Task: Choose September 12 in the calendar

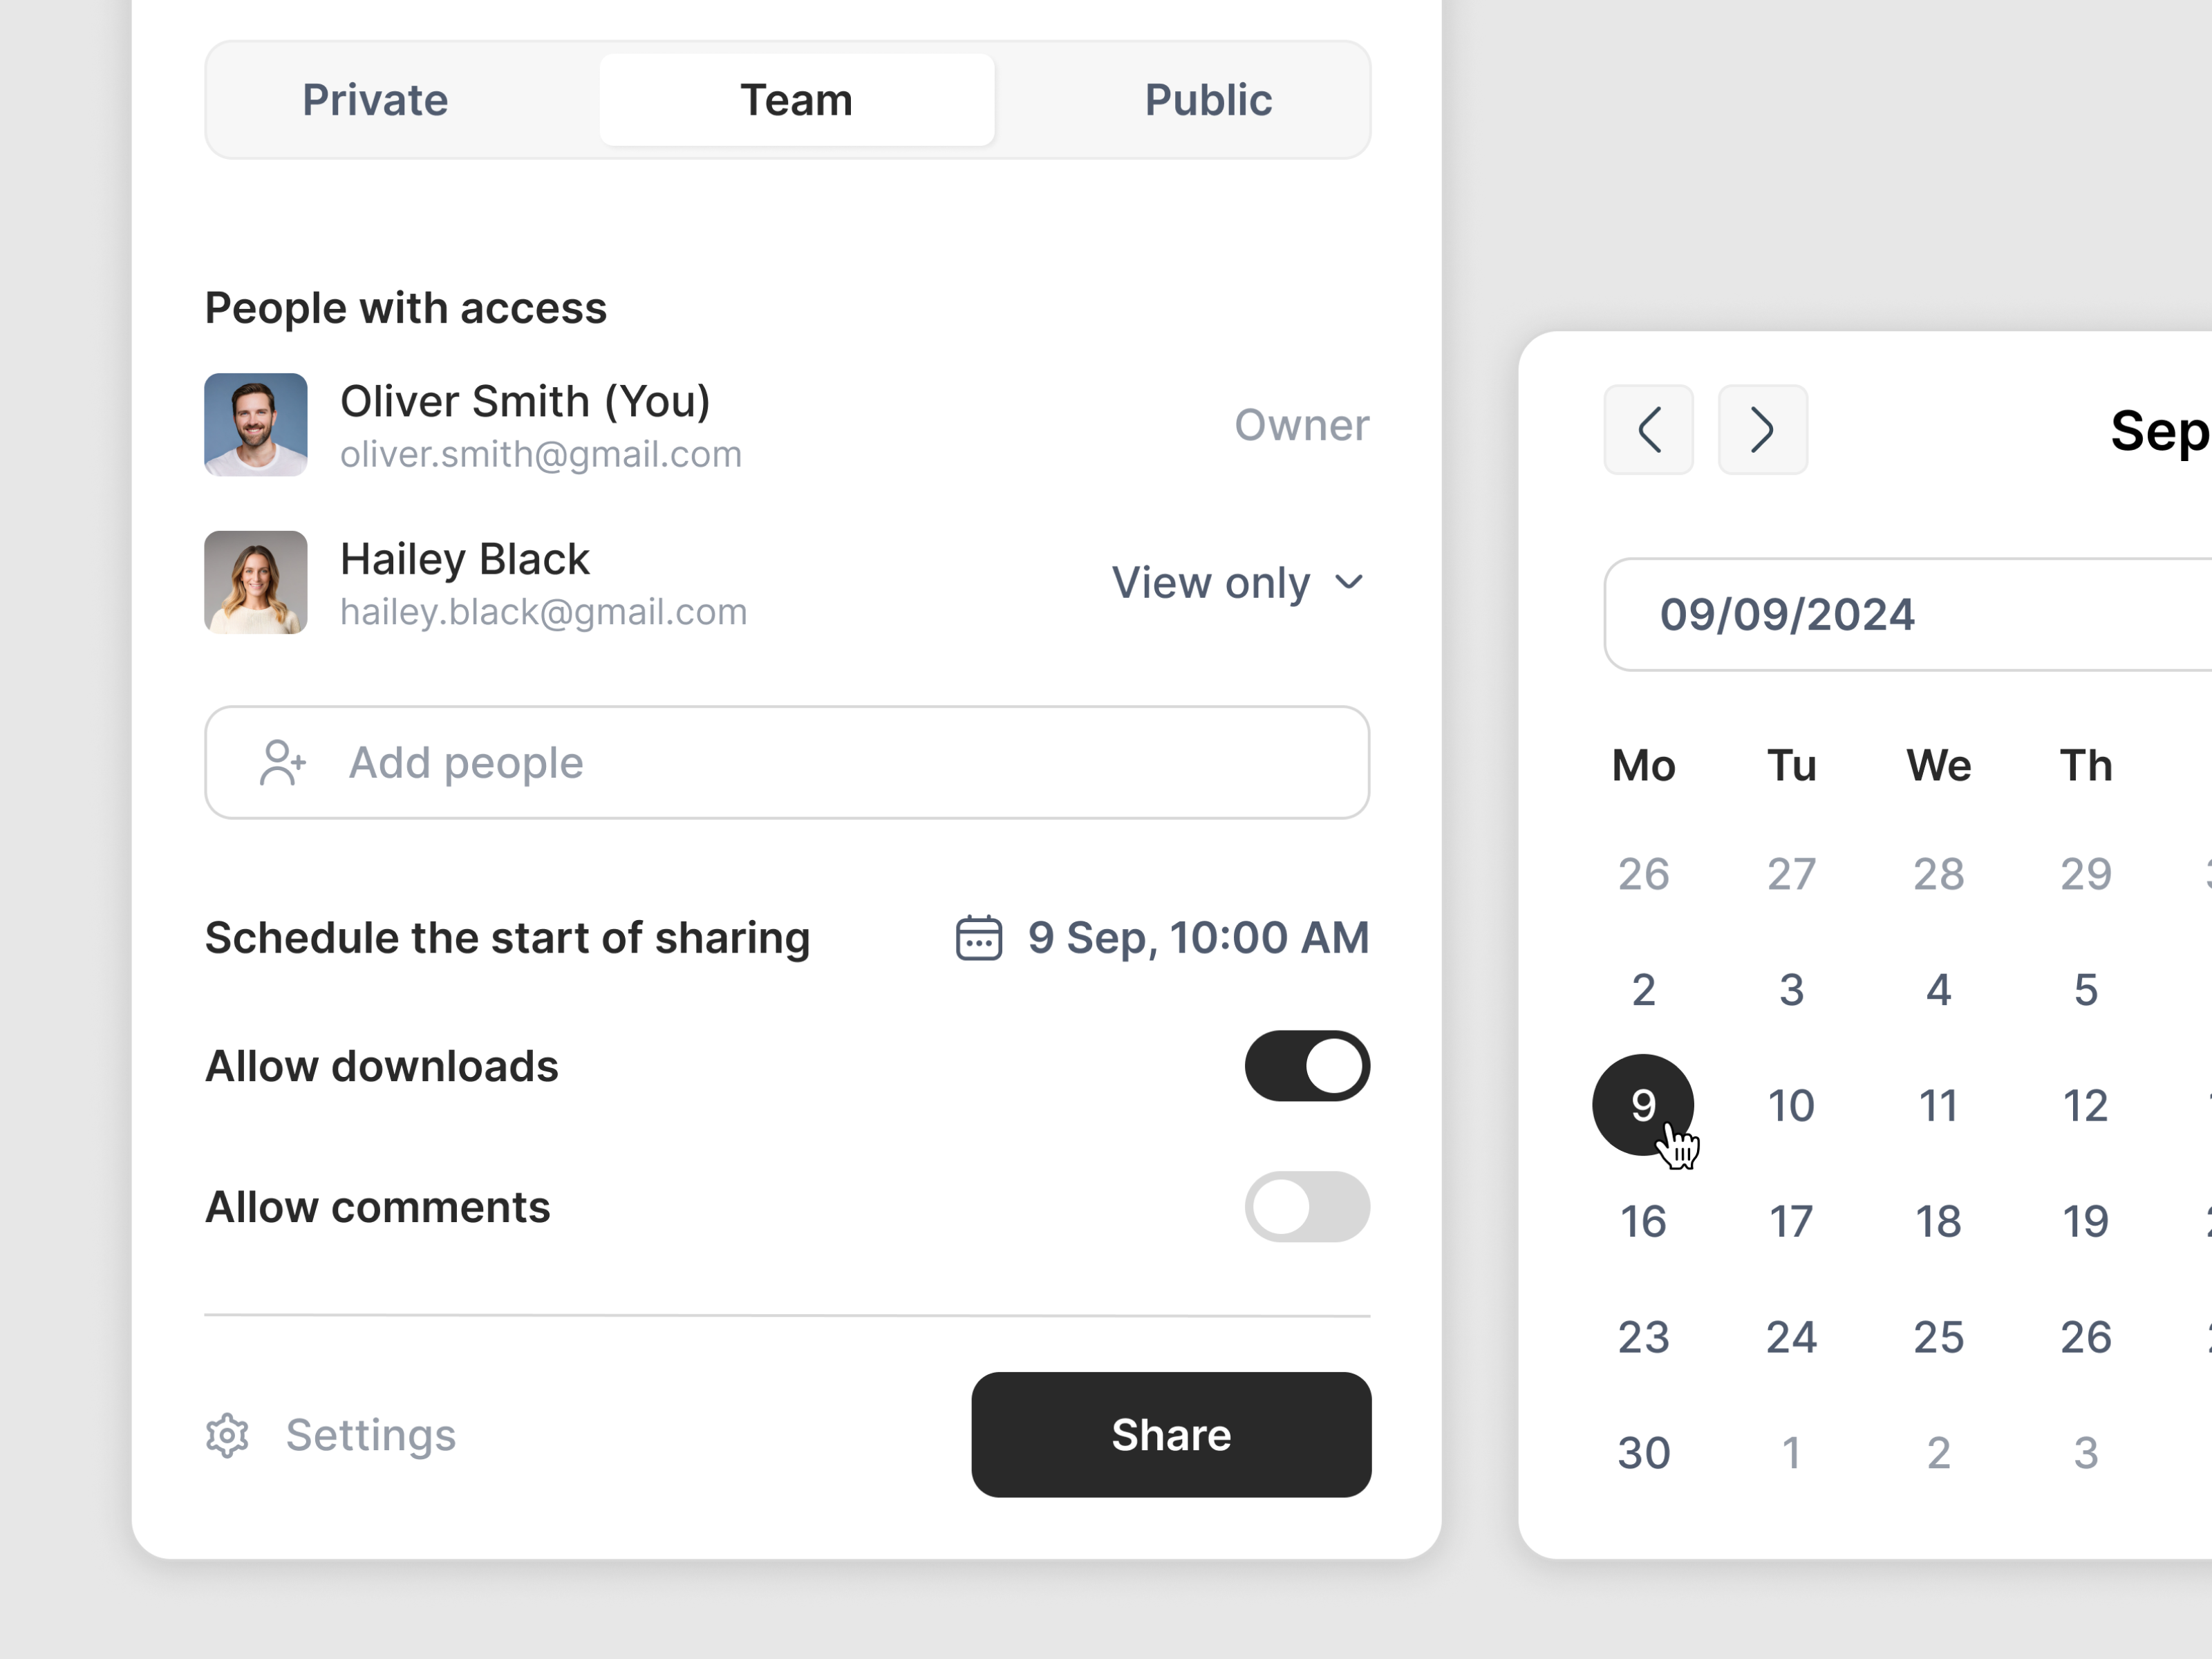Action: click(2086, 1105)
